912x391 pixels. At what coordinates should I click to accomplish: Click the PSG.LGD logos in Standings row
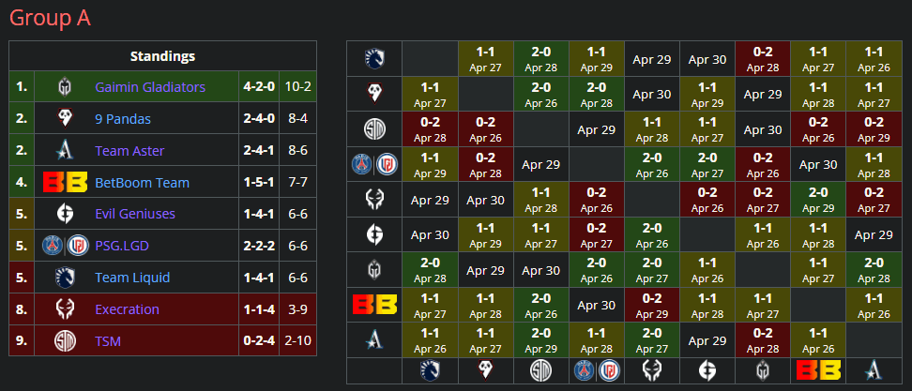(x=65, y=246)
